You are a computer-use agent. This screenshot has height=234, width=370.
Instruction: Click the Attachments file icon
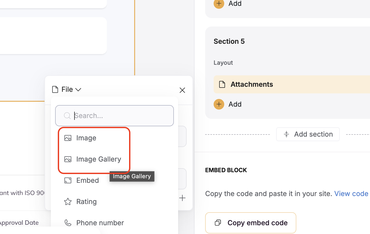(222, 84)
